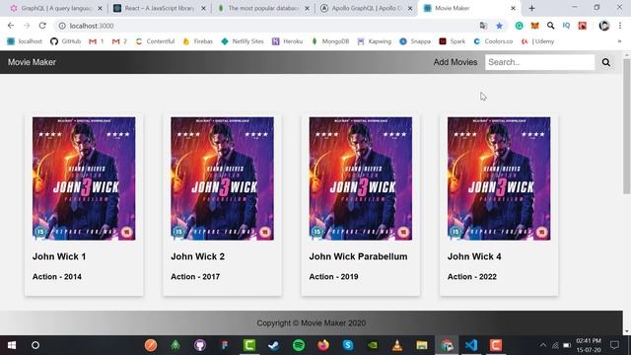Select the John Wick Parabellum title text

pyautogui.click(x=358, y=256)
